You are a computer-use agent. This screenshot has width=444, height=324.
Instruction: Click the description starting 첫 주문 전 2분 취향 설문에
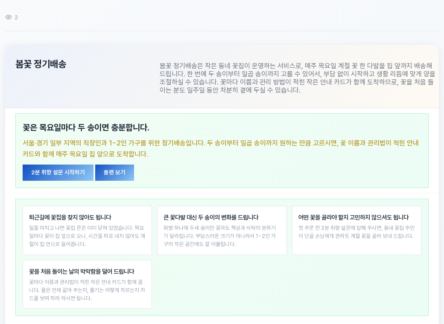point(356,232)
